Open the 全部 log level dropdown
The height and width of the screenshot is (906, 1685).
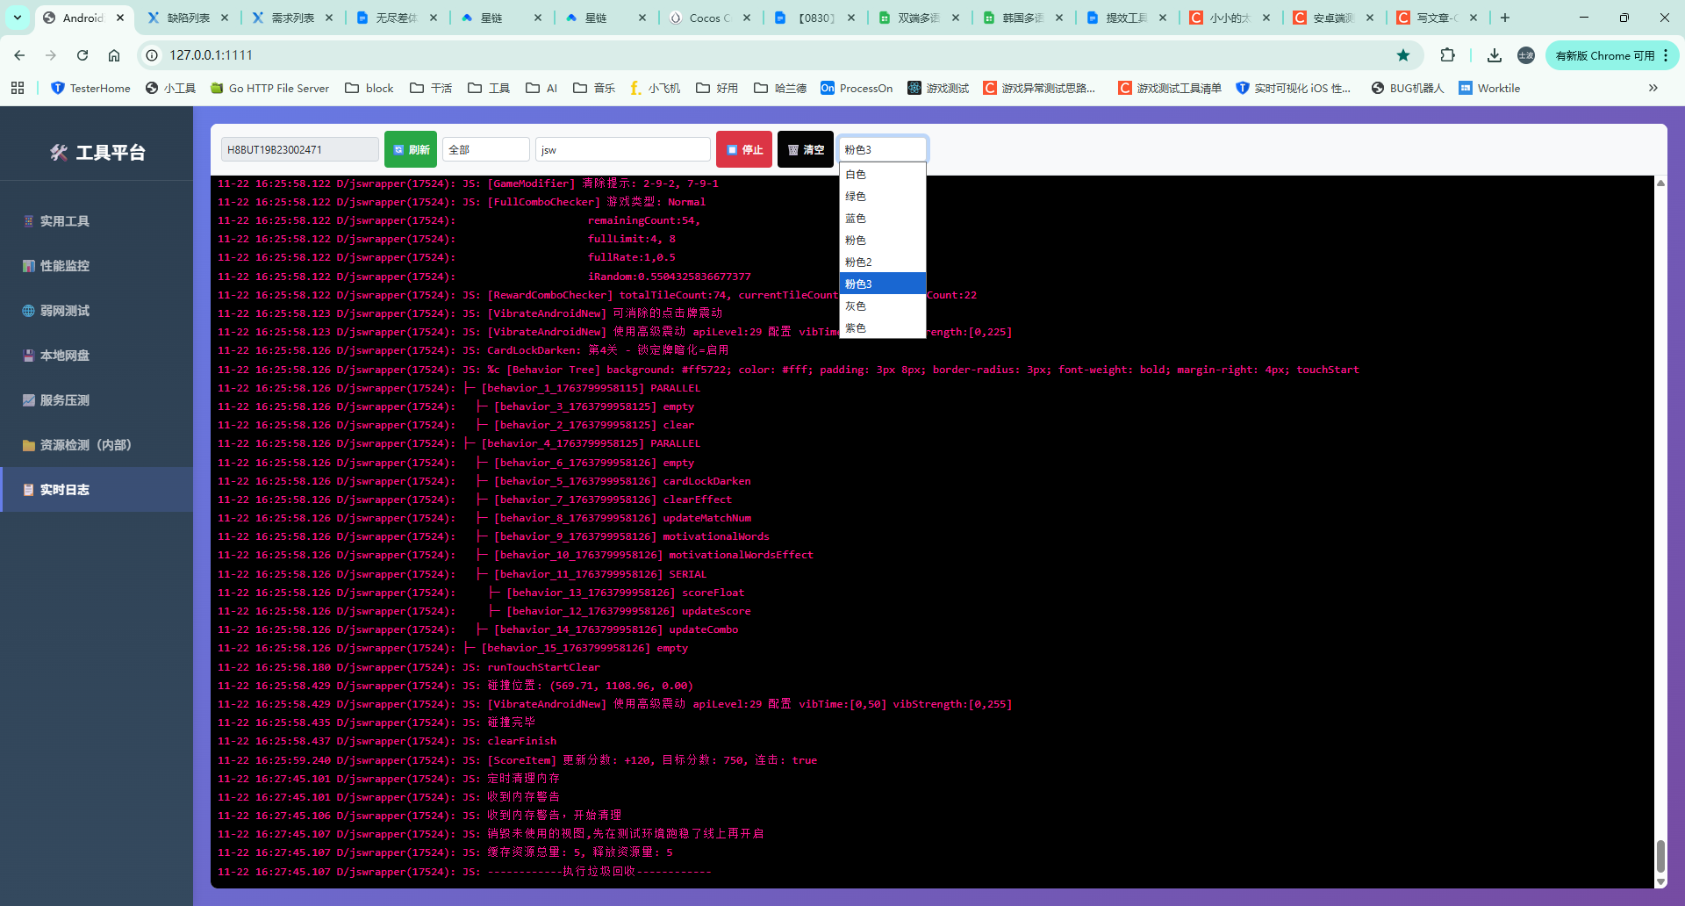click(x=485, y=149)
